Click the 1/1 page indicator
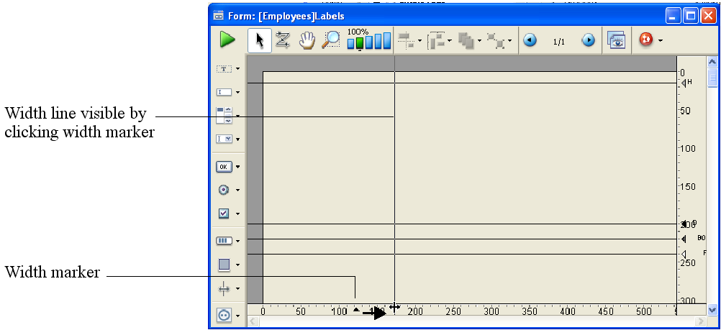Image resolution: width=721 pixels, height=330 pixels. point(558,42)
